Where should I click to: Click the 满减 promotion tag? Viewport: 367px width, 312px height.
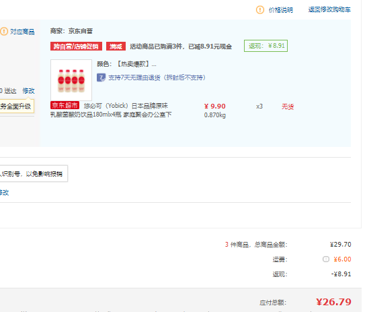(x=116, y=46)
